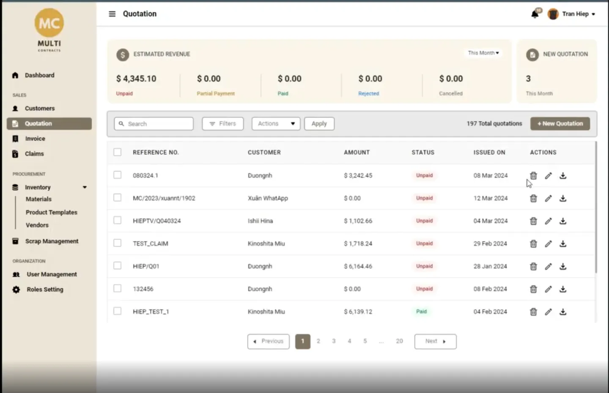Screen dimensions: 609x393
Task: Go to Scrap Management section
Action: point(51,241)
